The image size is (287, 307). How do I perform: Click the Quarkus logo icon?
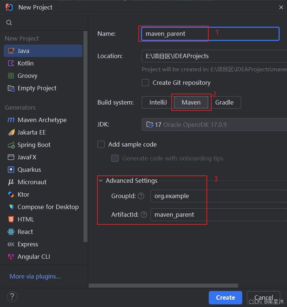click(11, 170)
